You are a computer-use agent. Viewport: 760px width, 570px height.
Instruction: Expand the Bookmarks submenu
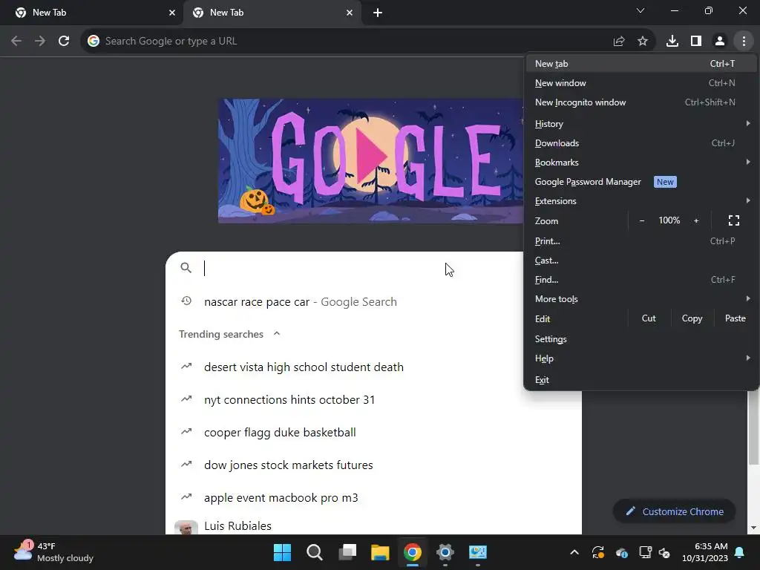point(641,163)
